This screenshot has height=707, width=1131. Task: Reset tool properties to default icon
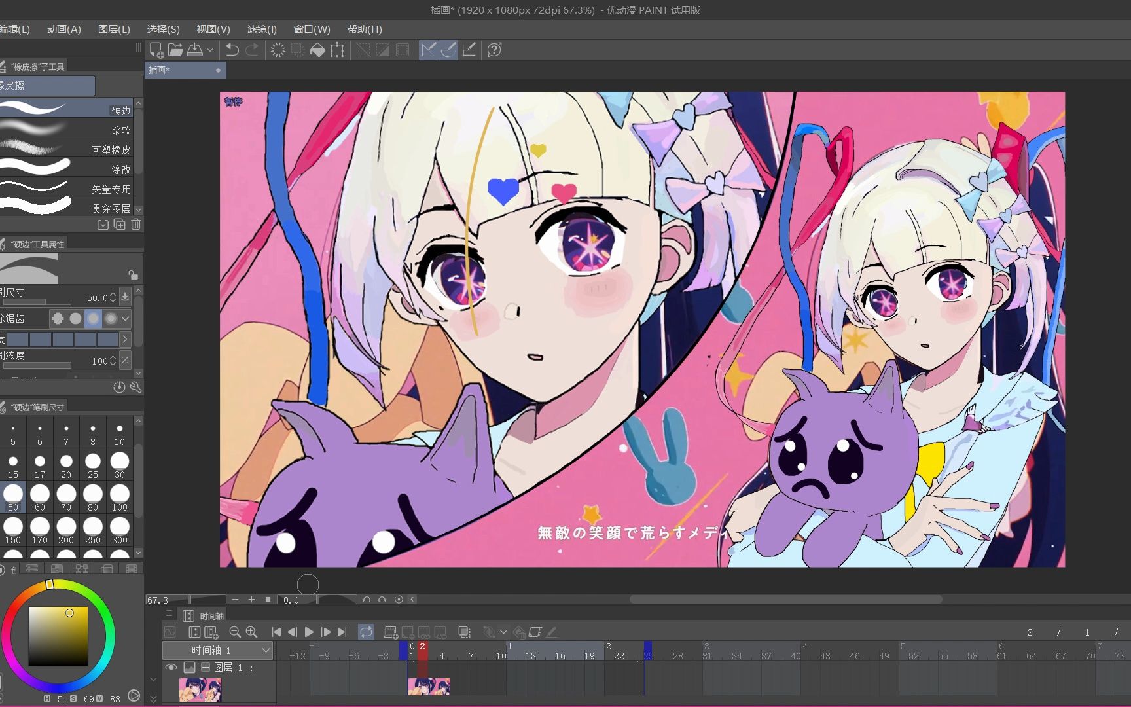pyautogui.click(x=119, y=388)
